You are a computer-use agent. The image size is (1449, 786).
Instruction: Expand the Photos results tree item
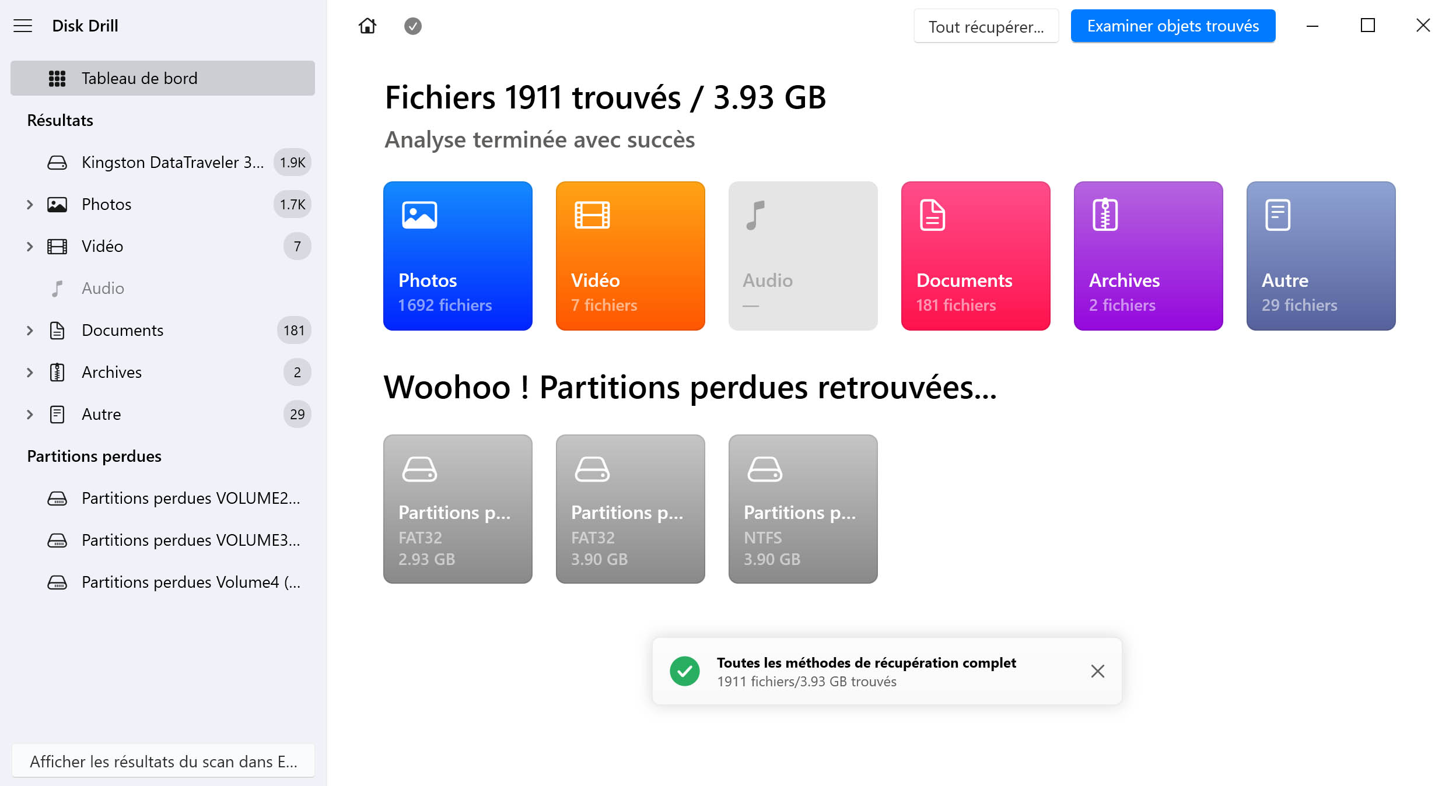click(28, 204)
